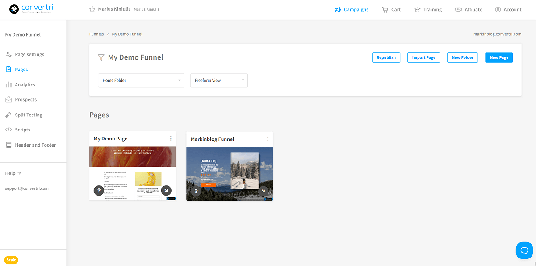Click the Funnels breadcrumb link
536x266 pixels.
[96, 34]
